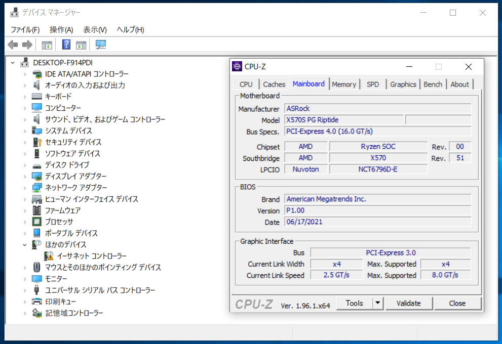This screenshot has height=344, width=502.
Task: Click the show/hide action pane icon
Action: pyautogui.click(x=81, y=45)
